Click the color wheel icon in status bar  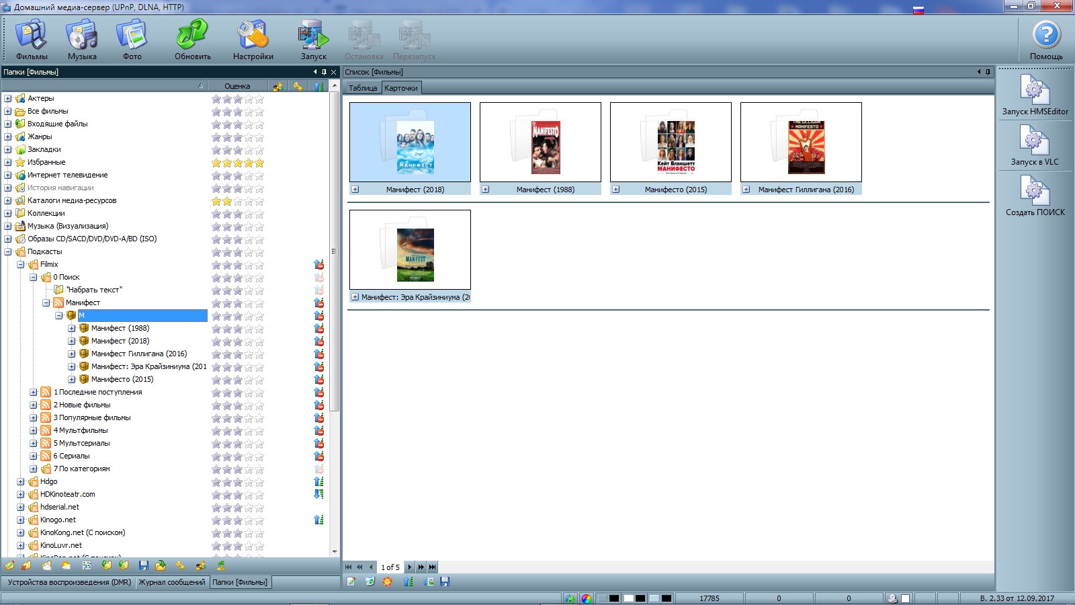tap(587, 598)
